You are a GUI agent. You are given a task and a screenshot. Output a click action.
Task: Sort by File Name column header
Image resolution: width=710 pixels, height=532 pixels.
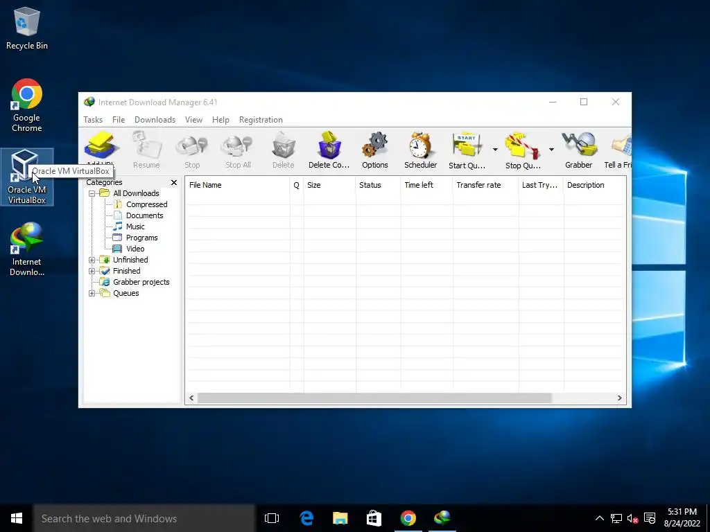(237, 185)
